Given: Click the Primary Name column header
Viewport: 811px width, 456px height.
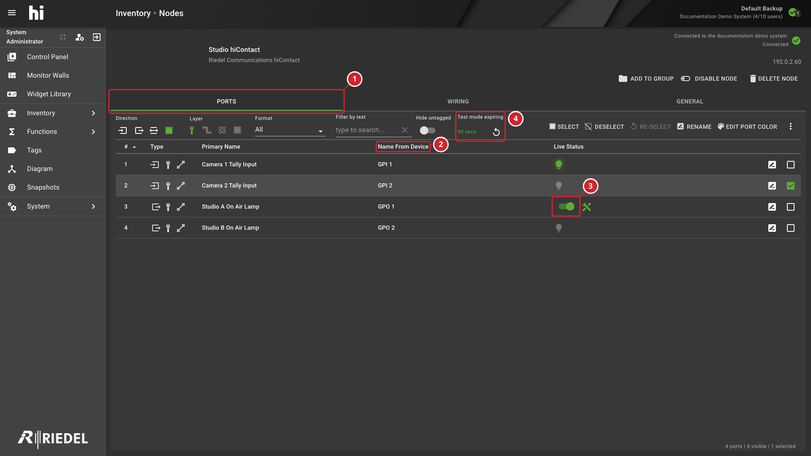Looking at the screenshot, I should click(x=221, y=147).
